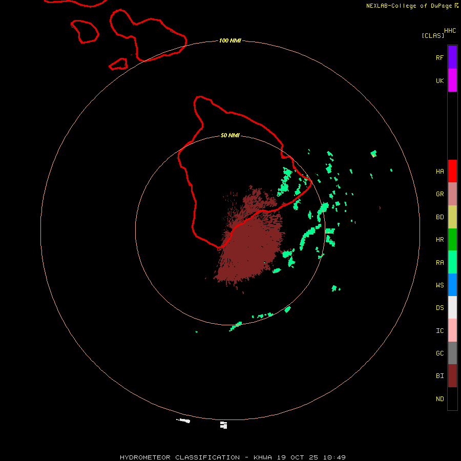This screenshot has width=461, height=461.
Task: Click the WS blue legend swatch
Action: point(452,285)
